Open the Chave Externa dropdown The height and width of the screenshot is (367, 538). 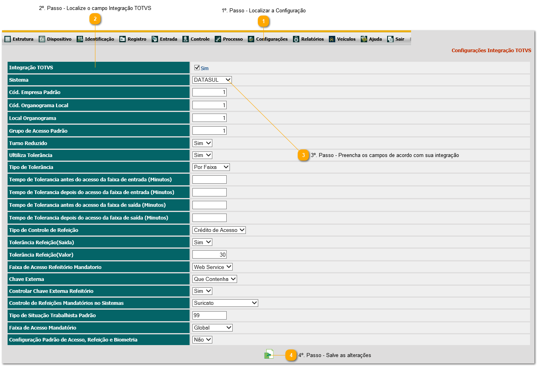pyautogui.click(x=215, y=279)
